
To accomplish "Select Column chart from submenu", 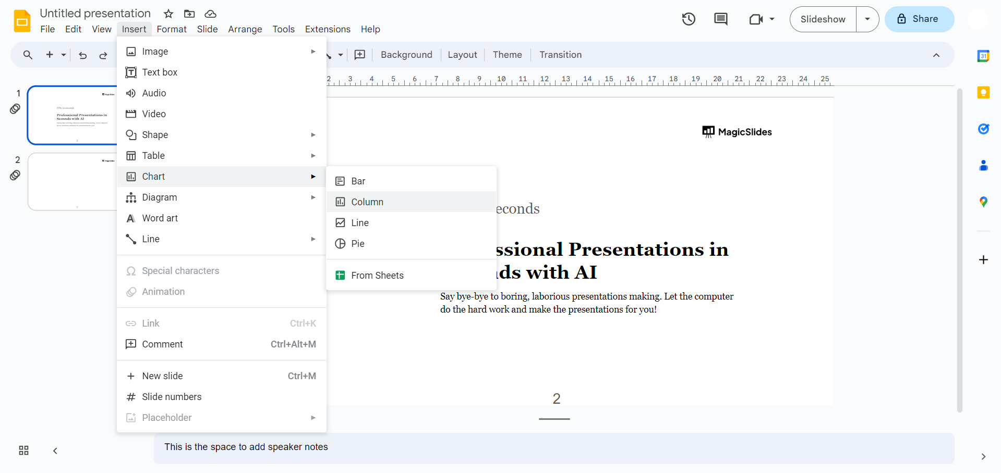I will pyautogui.click(x=367, y=202).
